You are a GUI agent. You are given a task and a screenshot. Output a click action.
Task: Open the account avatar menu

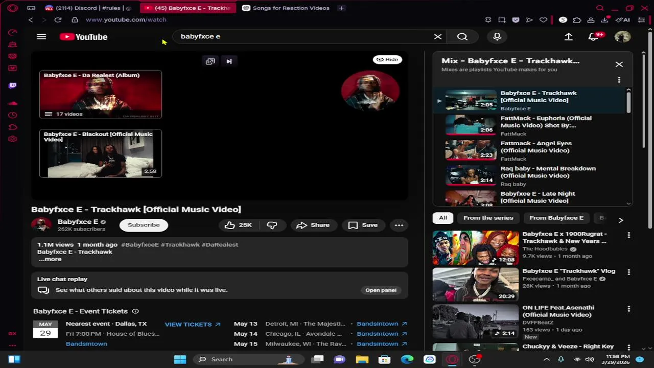(622, 37)
